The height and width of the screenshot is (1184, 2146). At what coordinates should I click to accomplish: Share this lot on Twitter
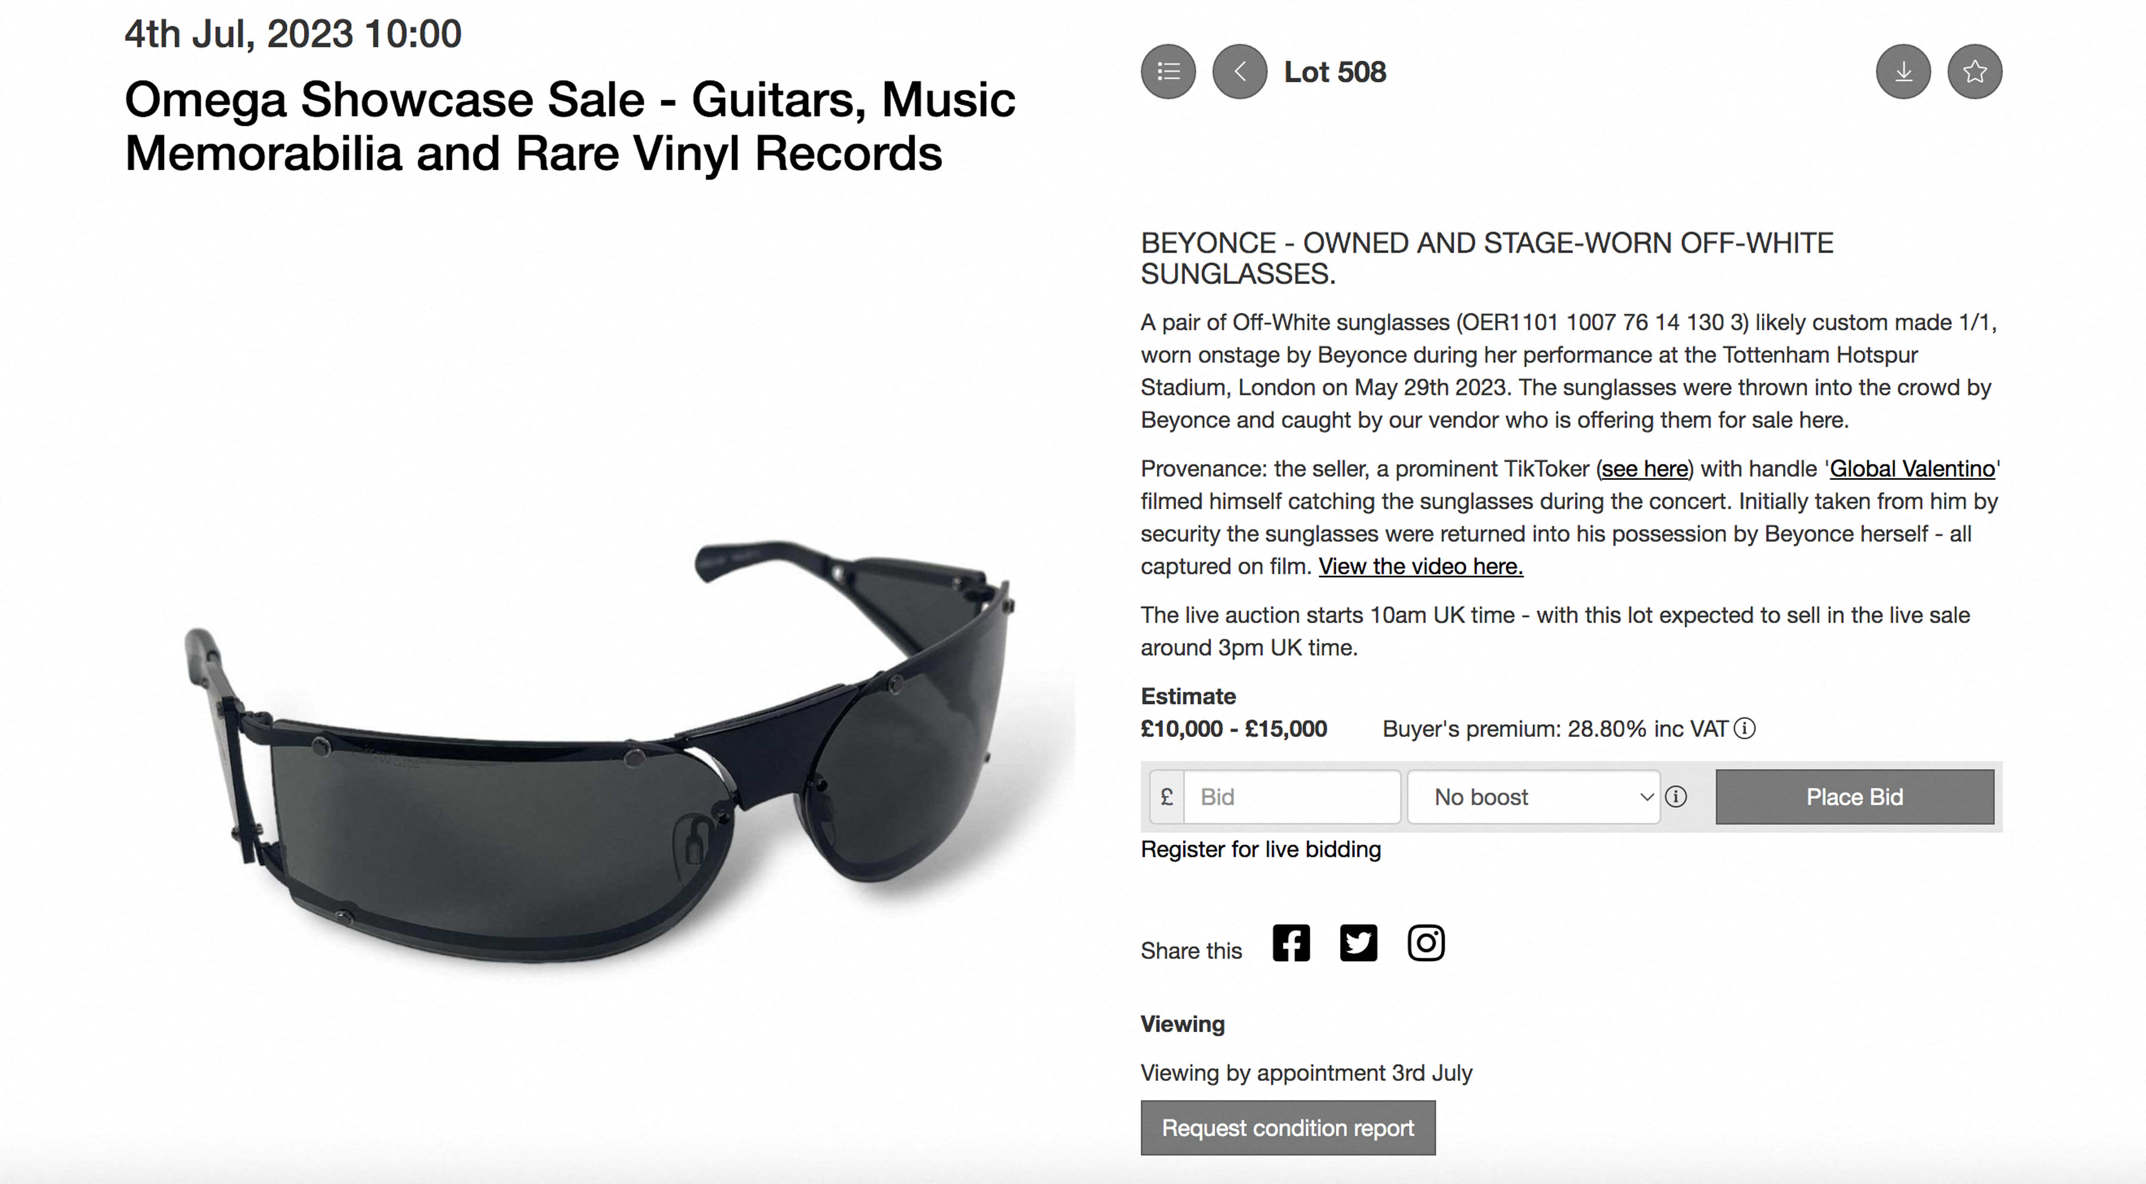pos(1359,943)
